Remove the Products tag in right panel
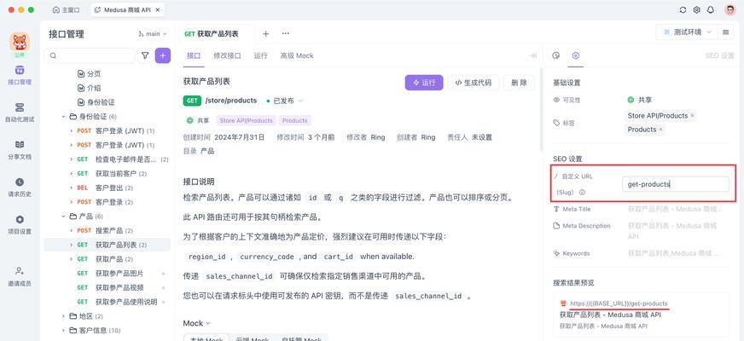The image size is (744, 341). point(660,130)
